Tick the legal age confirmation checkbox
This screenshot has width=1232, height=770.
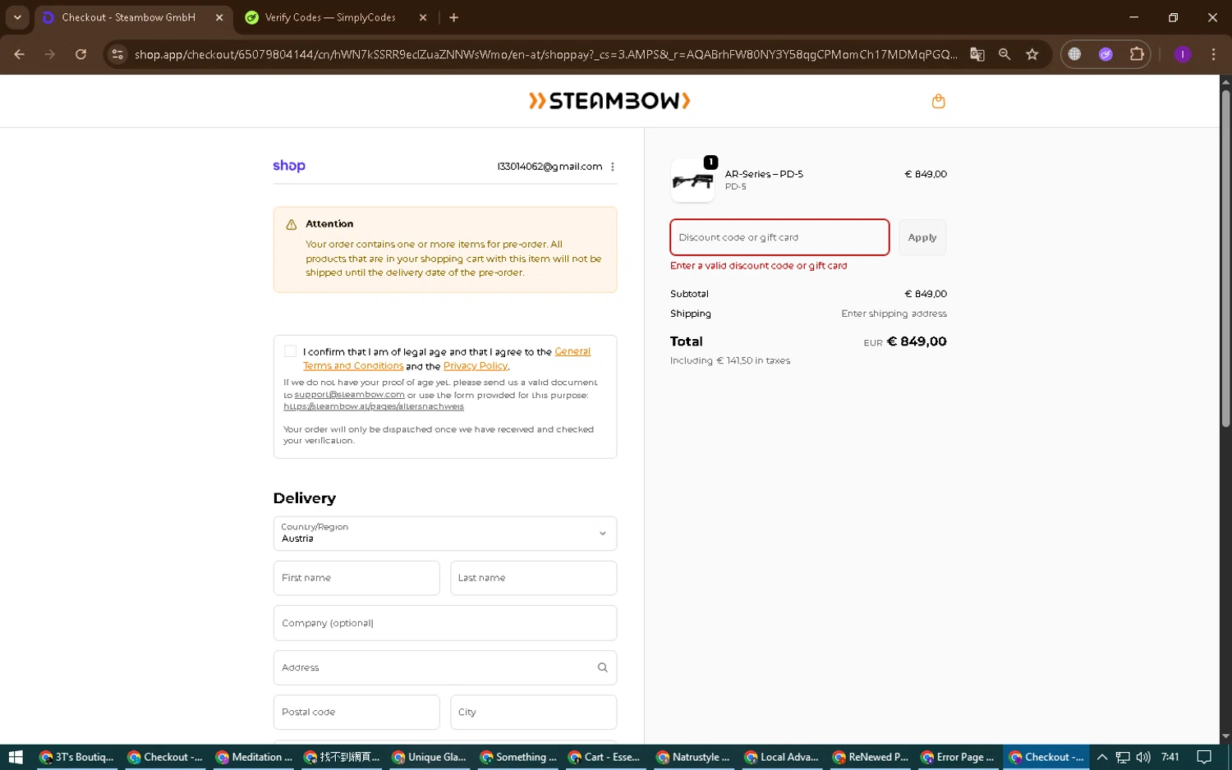pos(290,351)
